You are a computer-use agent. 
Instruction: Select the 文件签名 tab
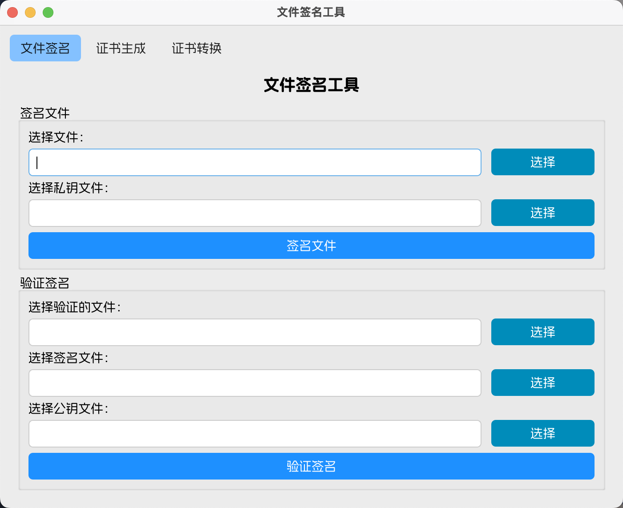coord(45,48)
